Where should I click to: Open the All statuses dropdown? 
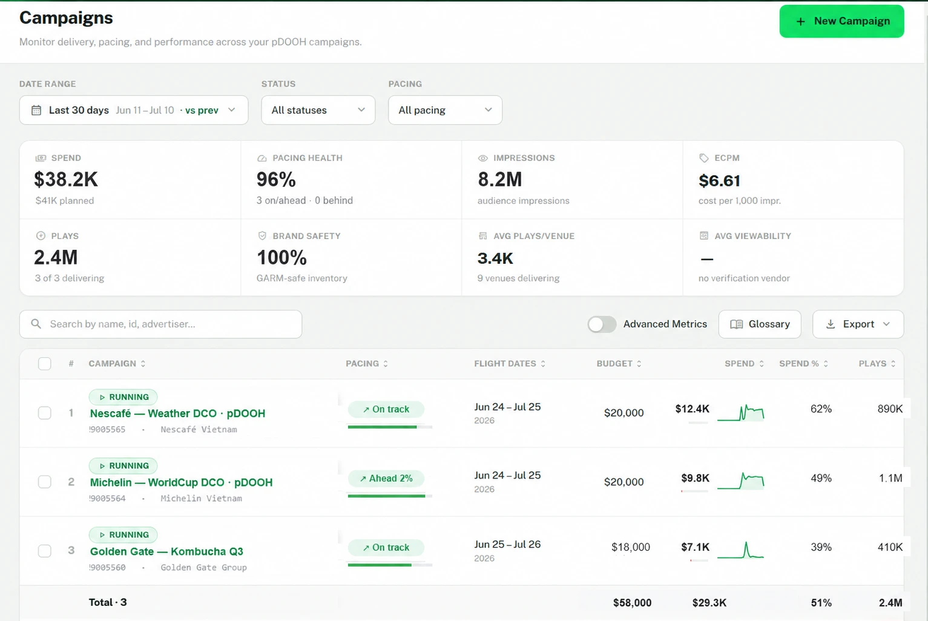(x=318, y=110)
